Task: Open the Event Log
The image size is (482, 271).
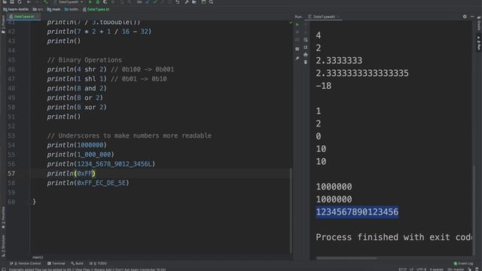Action: (x=464, y=263)
